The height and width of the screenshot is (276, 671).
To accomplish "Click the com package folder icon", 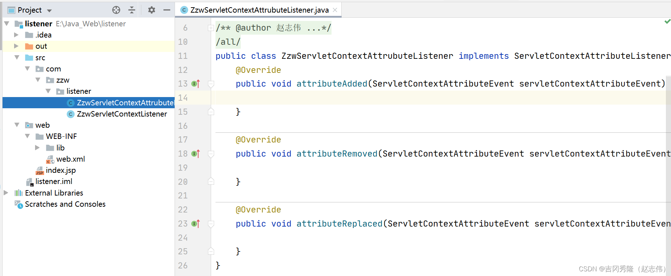I will pyautogui.click(x=40, y=69).
